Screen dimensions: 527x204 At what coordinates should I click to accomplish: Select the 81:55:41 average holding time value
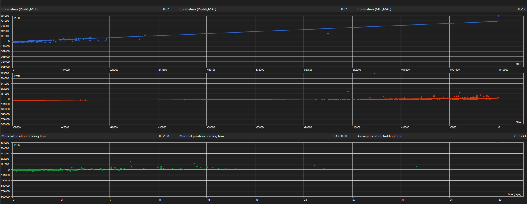point(520,136)
